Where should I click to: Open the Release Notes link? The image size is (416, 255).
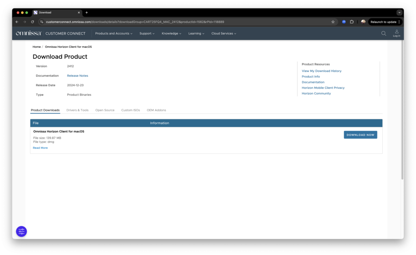click(78, 75)
